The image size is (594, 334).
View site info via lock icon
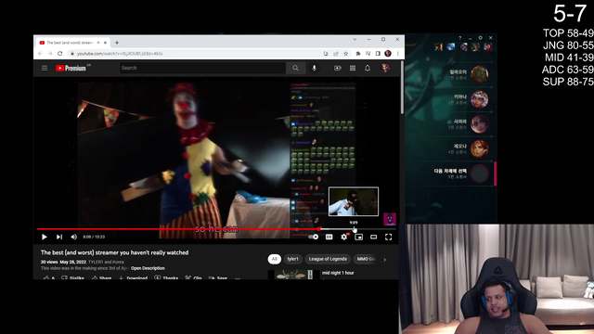click(72, 54)
